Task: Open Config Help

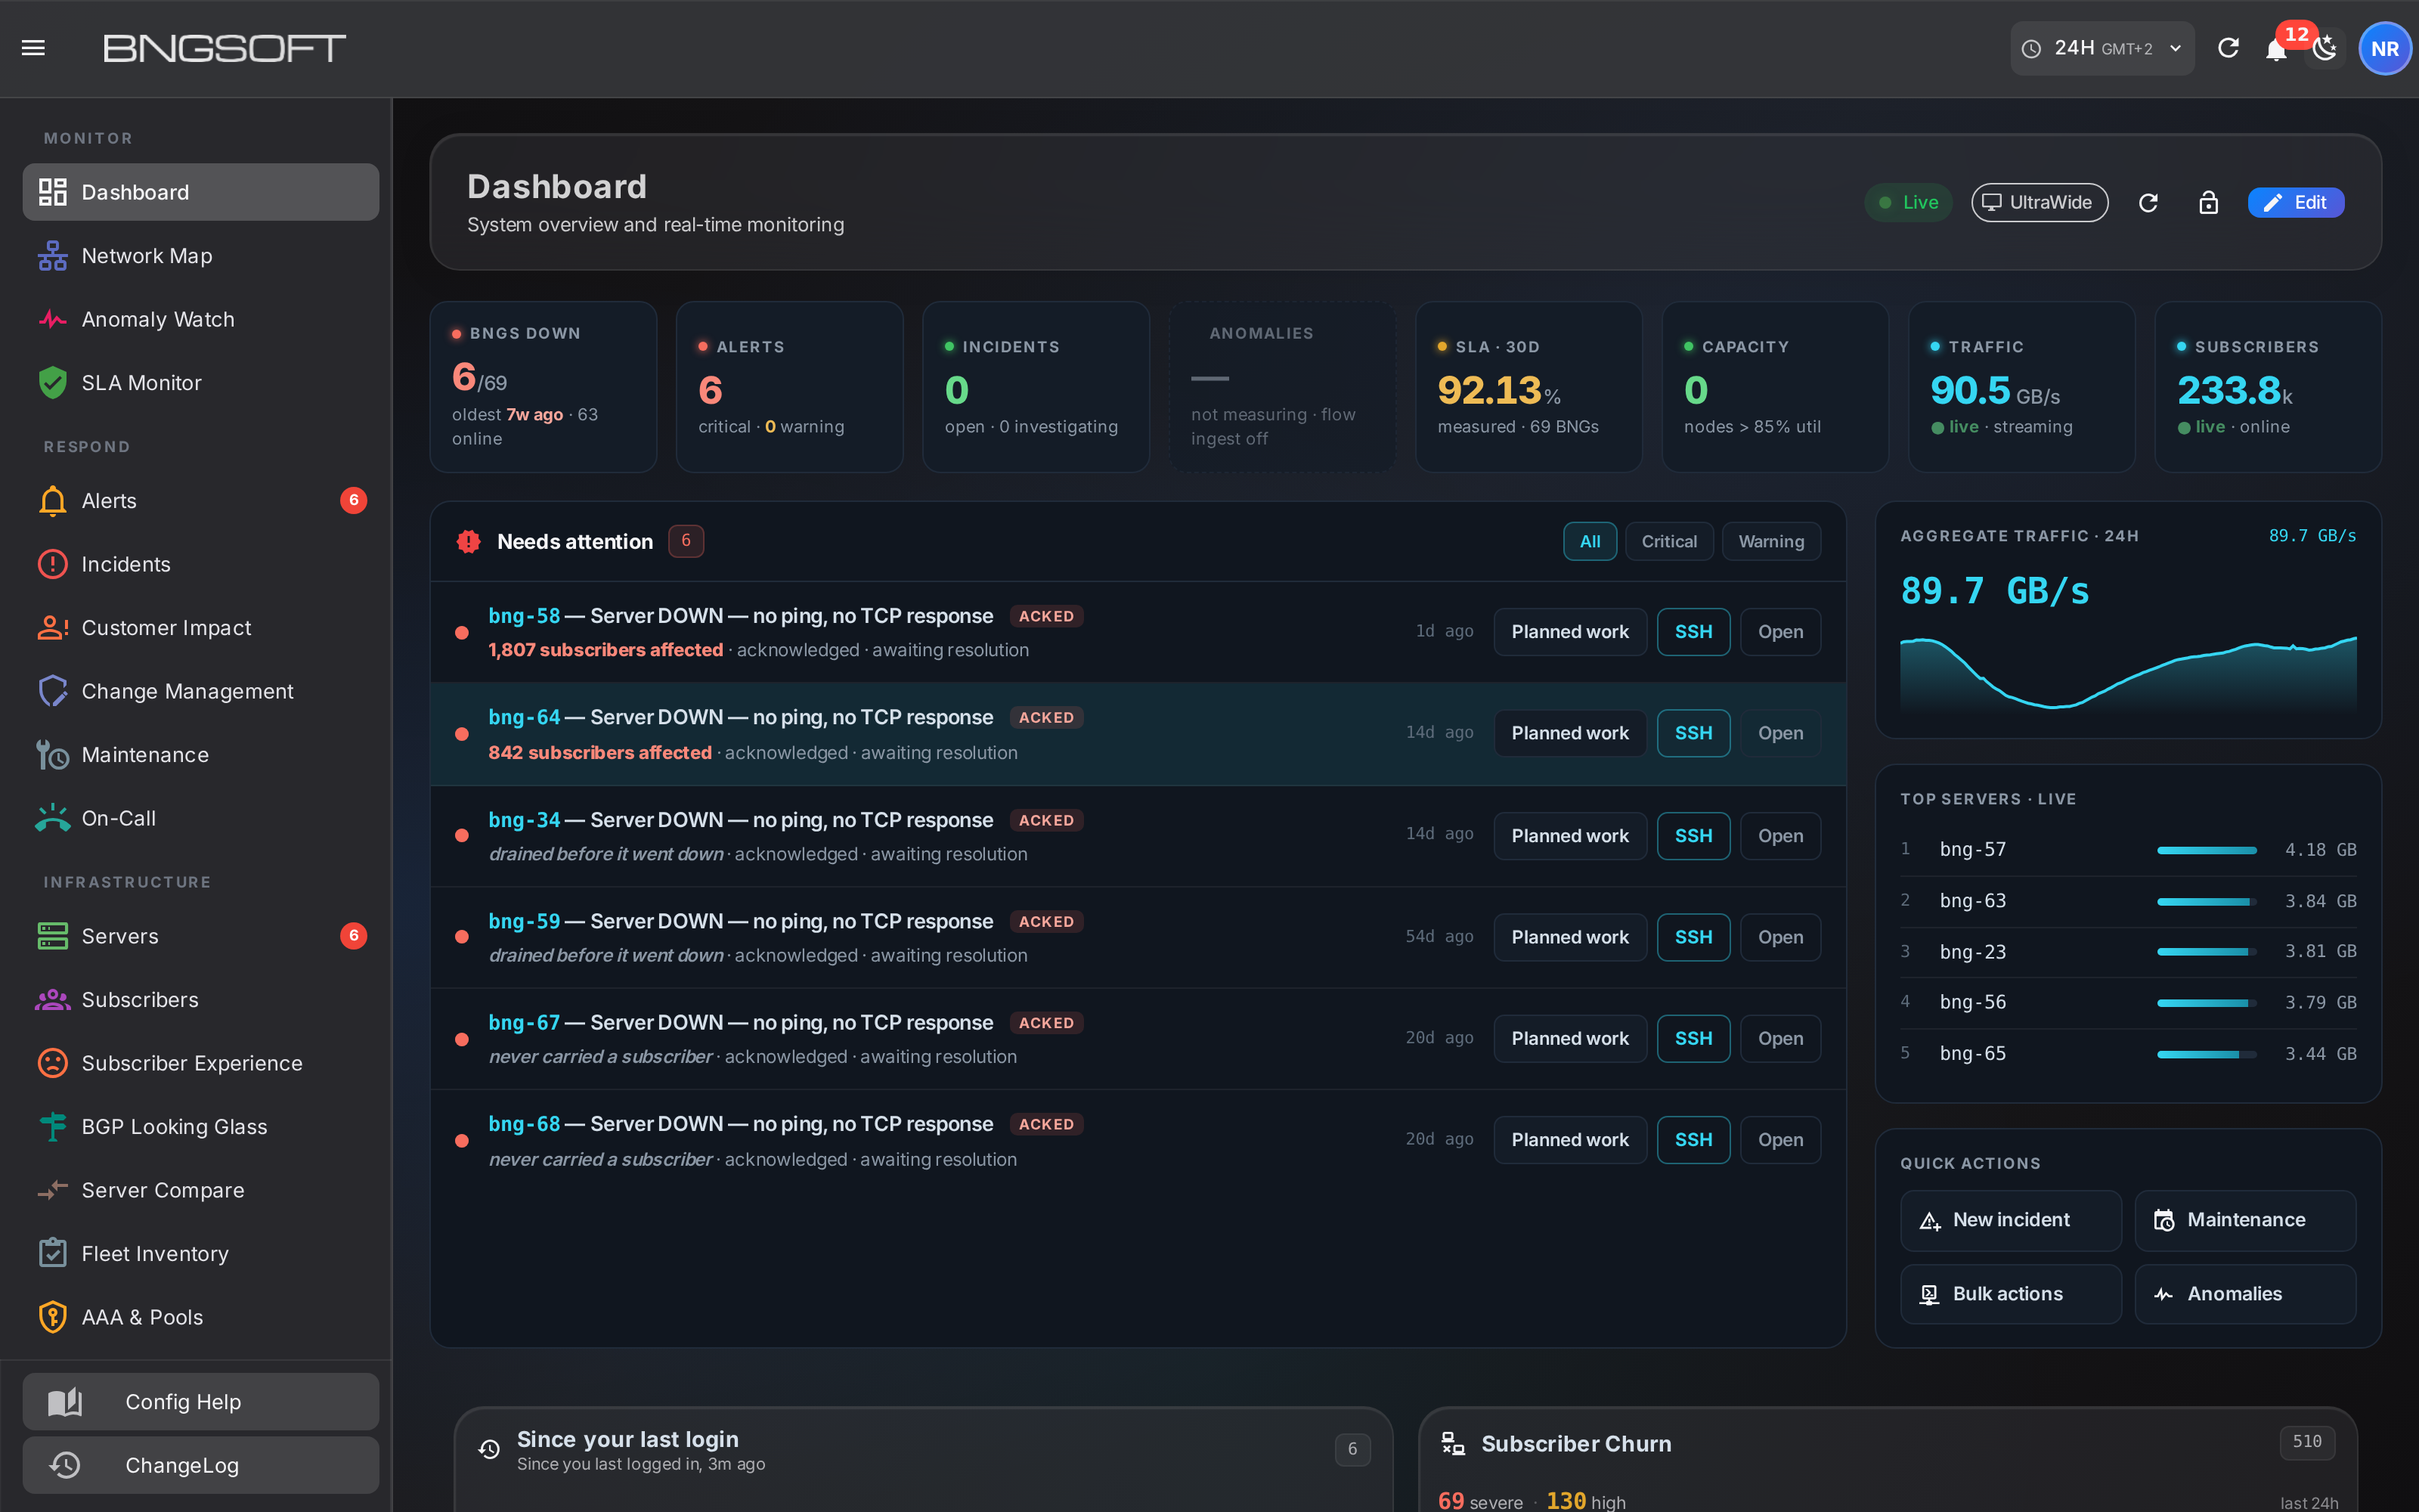Action: pos(201,1402)
